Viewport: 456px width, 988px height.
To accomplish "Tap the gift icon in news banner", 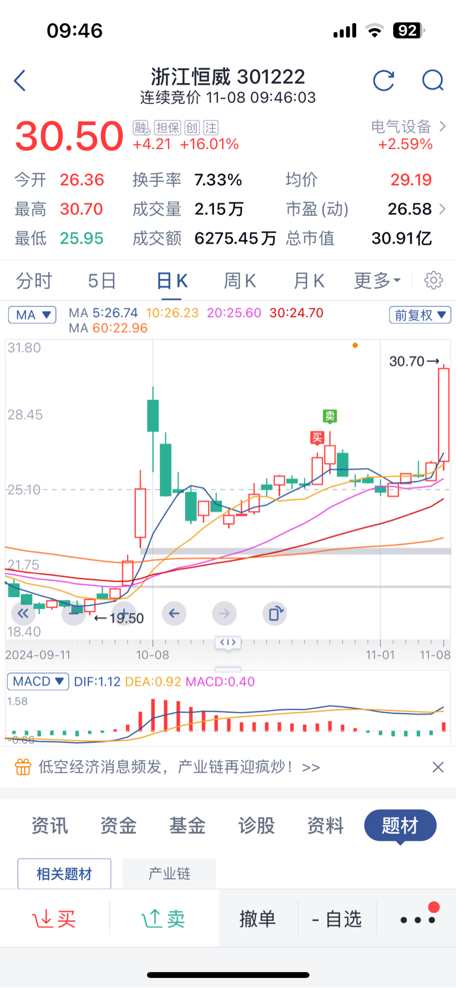I will pyautogui.click(x=23, y=767).
